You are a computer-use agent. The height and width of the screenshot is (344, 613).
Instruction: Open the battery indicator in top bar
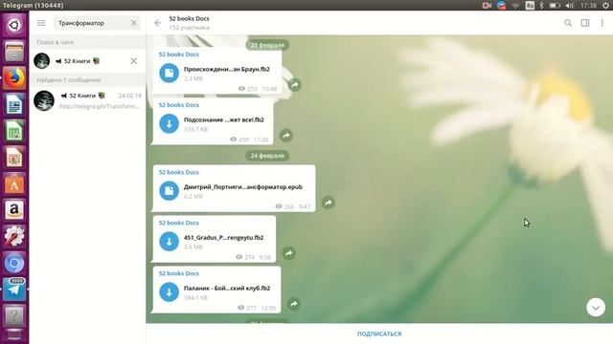point(555,5)
